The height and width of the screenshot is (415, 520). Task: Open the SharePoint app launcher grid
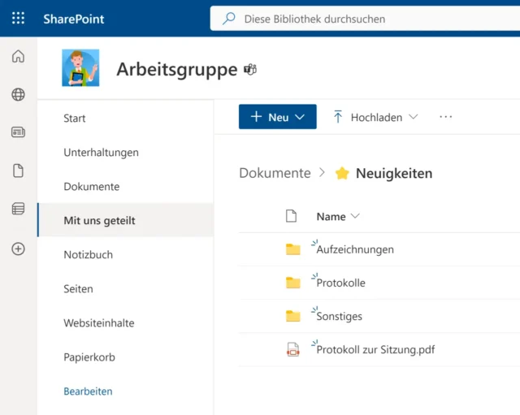(x=18, y=18)
